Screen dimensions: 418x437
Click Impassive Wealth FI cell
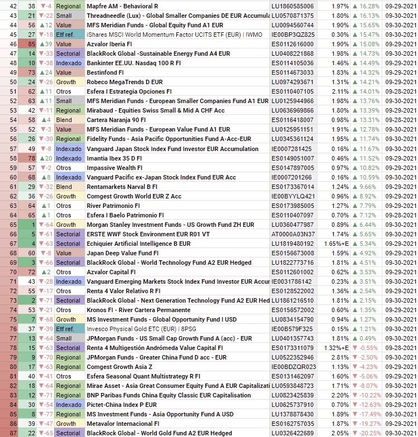pyautogui.click(x=177, y=168)
